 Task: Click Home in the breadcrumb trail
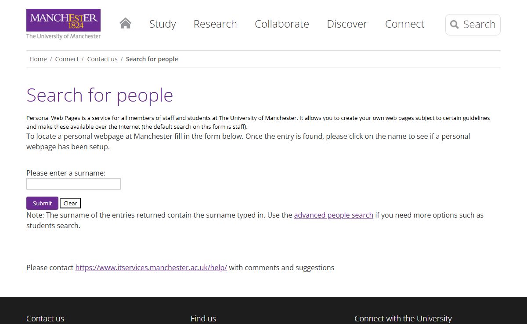pyautogui.click(x=38, y=59)
